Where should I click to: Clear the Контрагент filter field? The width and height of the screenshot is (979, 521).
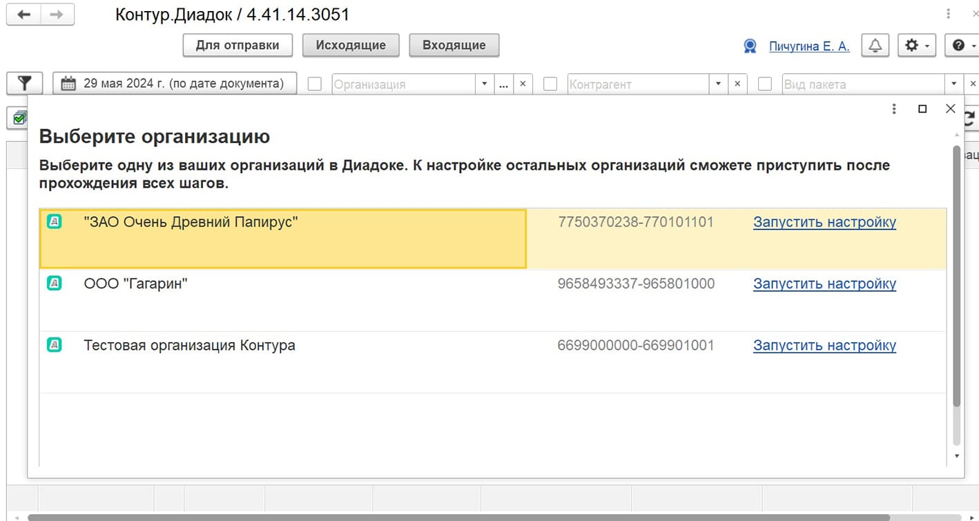coord(737,84)
